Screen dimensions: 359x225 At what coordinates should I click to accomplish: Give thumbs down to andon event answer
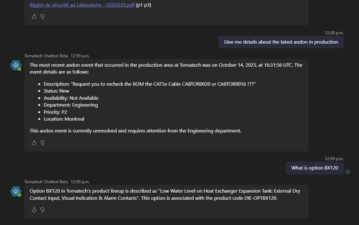42,143
